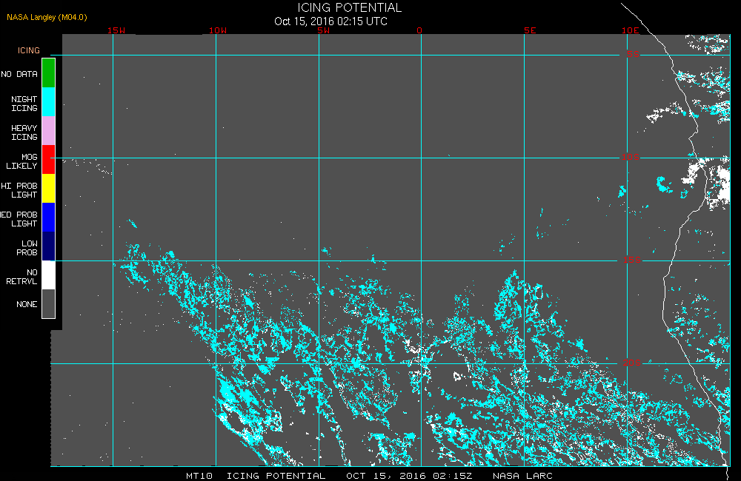The height and width of the screenshot is (481, 741).
Task: Click the HEAVY ICING legend label
Action: pyautogui.click(x=24, y=132)
